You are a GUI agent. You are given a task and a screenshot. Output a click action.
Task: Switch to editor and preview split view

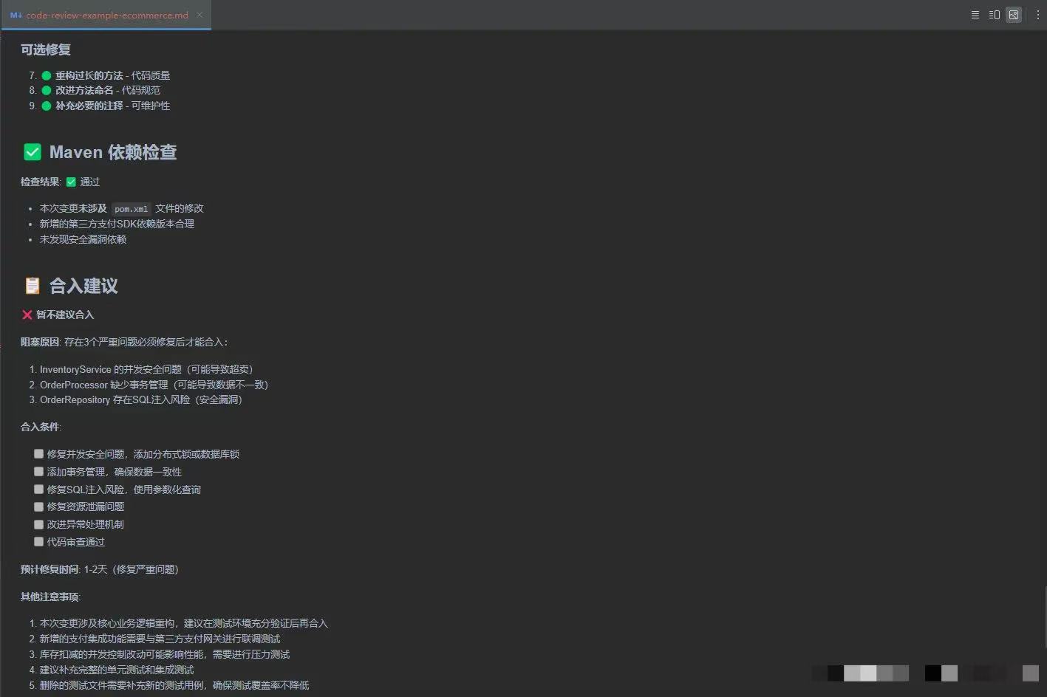click(994, 15)
